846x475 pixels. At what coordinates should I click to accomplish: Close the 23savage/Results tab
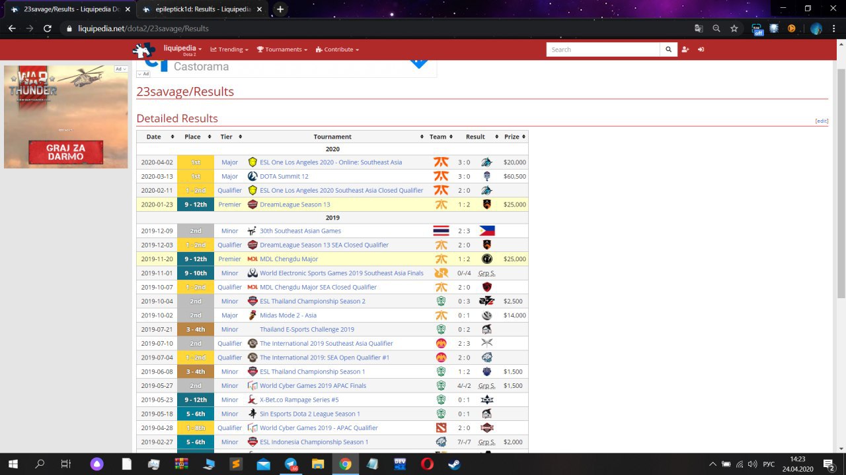[x=128, y=9]
